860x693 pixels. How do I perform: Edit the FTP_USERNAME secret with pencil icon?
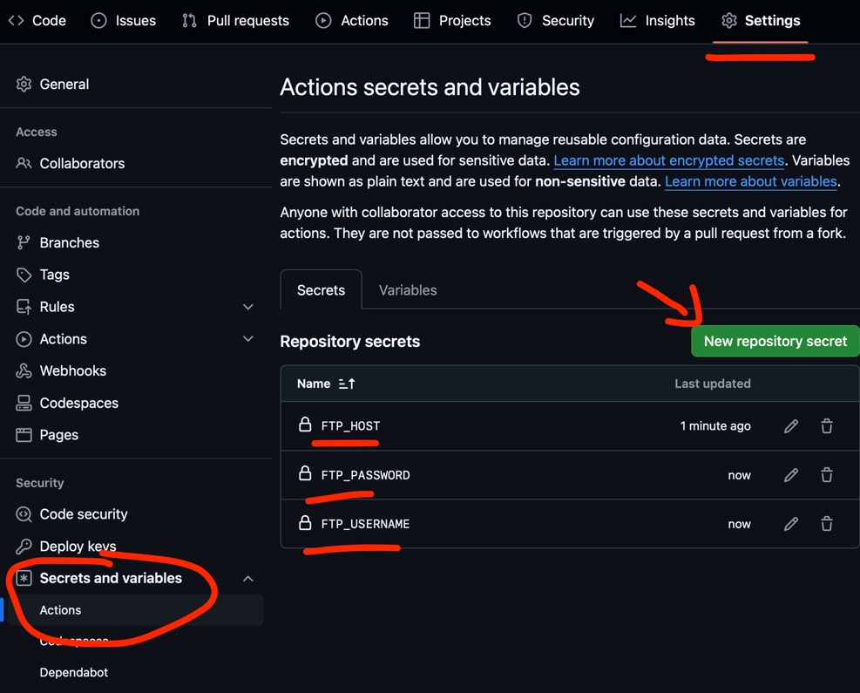pyautogui.click(x=790, y=524)
